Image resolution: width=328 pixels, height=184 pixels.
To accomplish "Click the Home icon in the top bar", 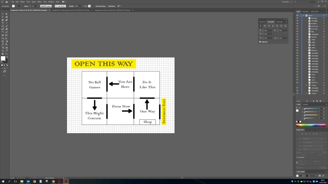I will (x=6, y=2).
